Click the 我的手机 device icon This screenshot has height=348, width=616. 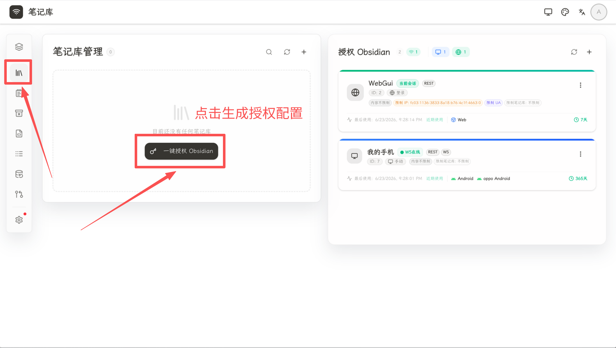coord(355,156)
